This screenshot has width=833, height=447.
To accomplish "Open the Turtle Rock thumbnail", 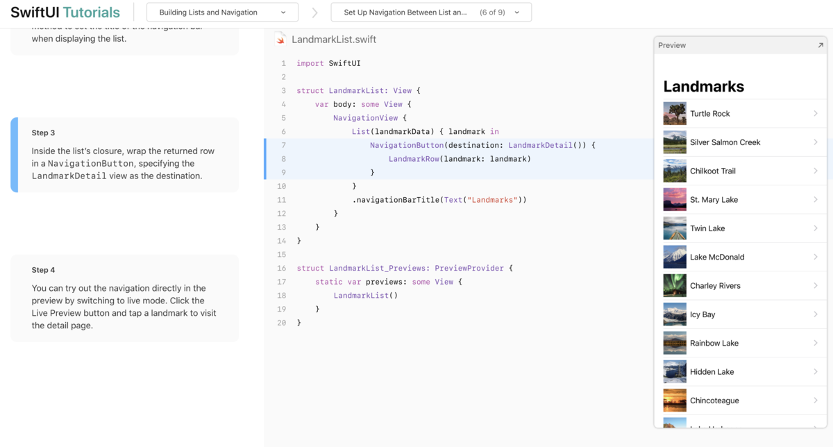I will click(675, 113).
